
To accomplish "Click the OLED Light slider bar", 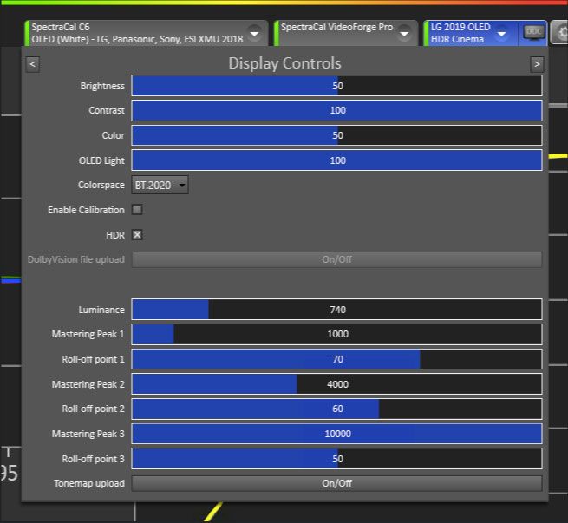I will [x=336, y=160].
